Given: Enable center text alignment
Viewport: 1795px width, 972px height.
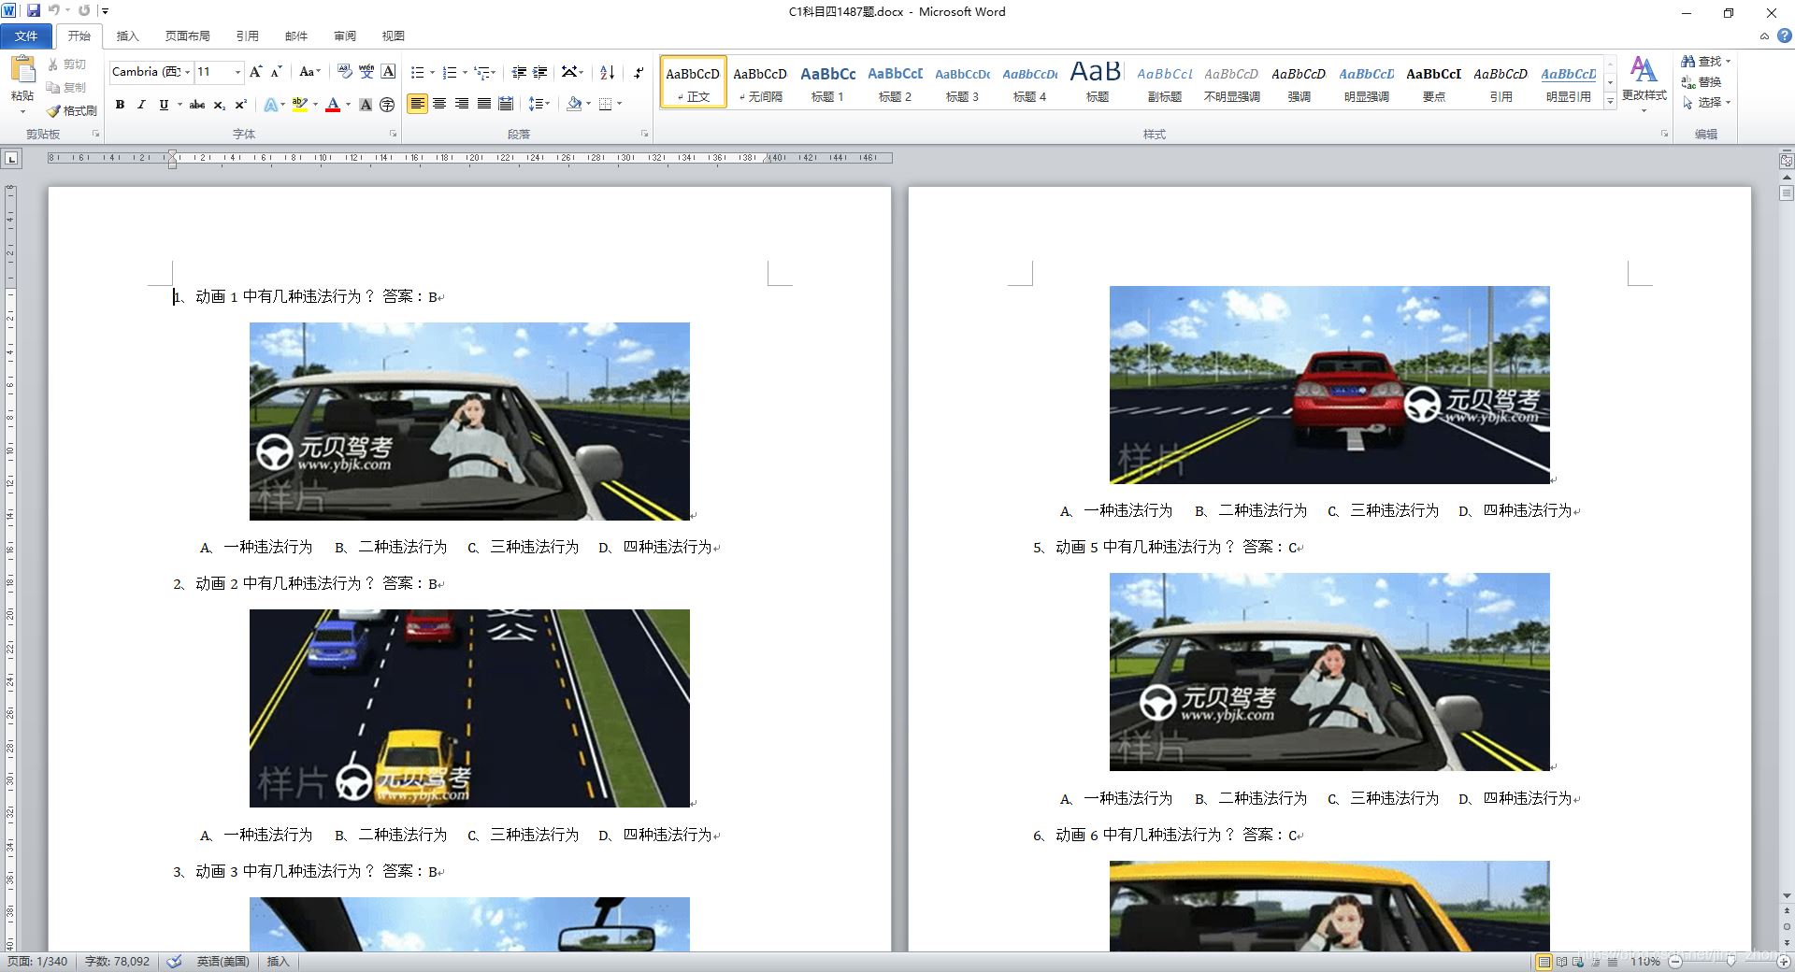Looking at the screenshot, I should point(439,104).
